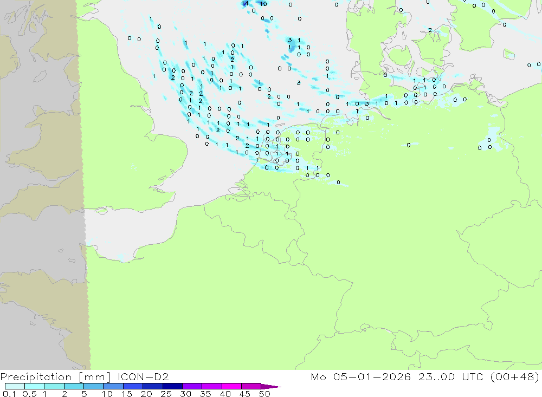Click the 0.1–0.5 mm legend color box
This screenshot has height=397, width=542.
click(15, 386)
